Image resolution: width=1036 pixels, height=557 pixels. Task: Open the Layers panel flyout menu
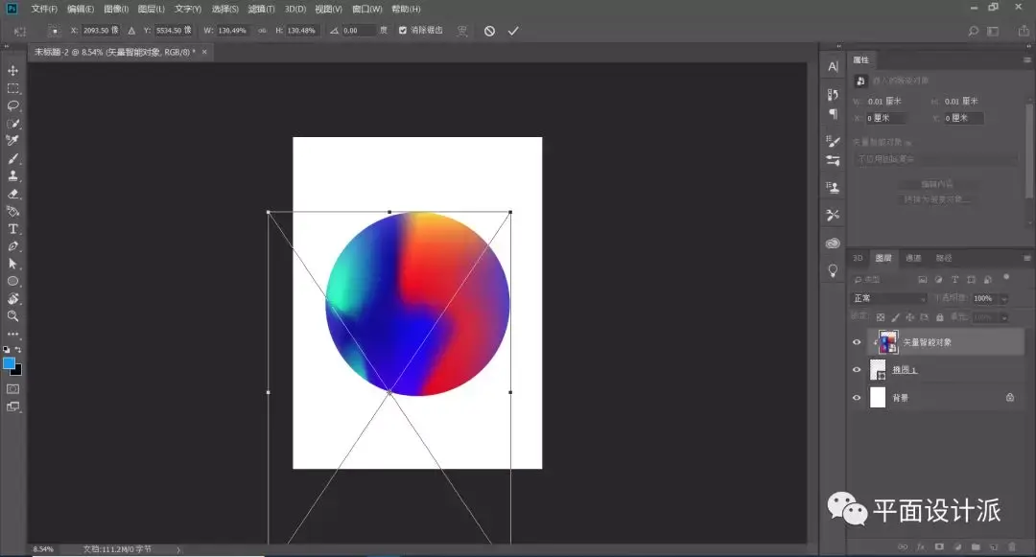point(1026,258)
